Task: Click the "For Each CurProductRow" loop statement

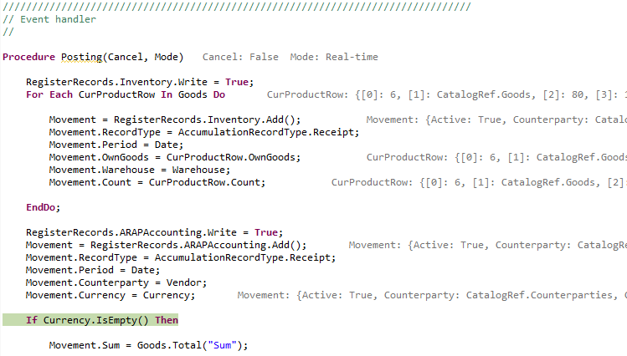Action: 126,94
